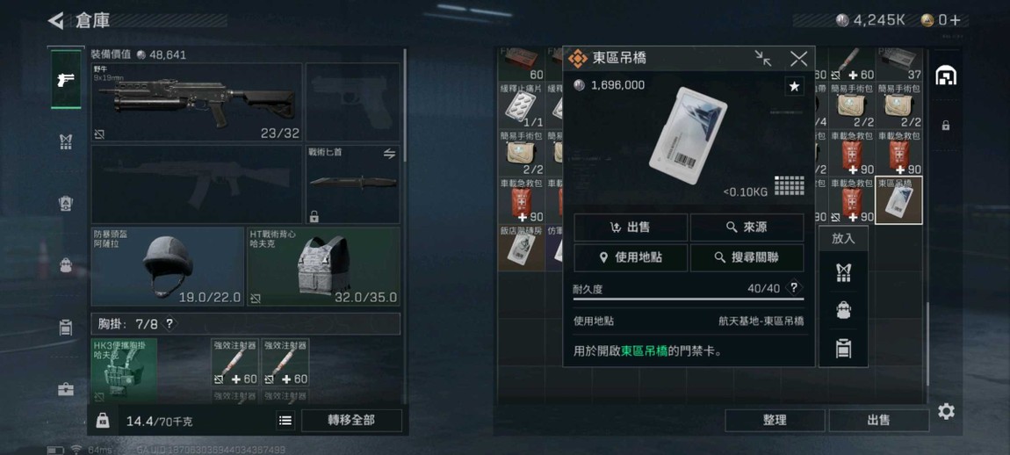Open the settings gear at bottom right
The width and height of the screenshot is (1010, 455).
point(946,411)
